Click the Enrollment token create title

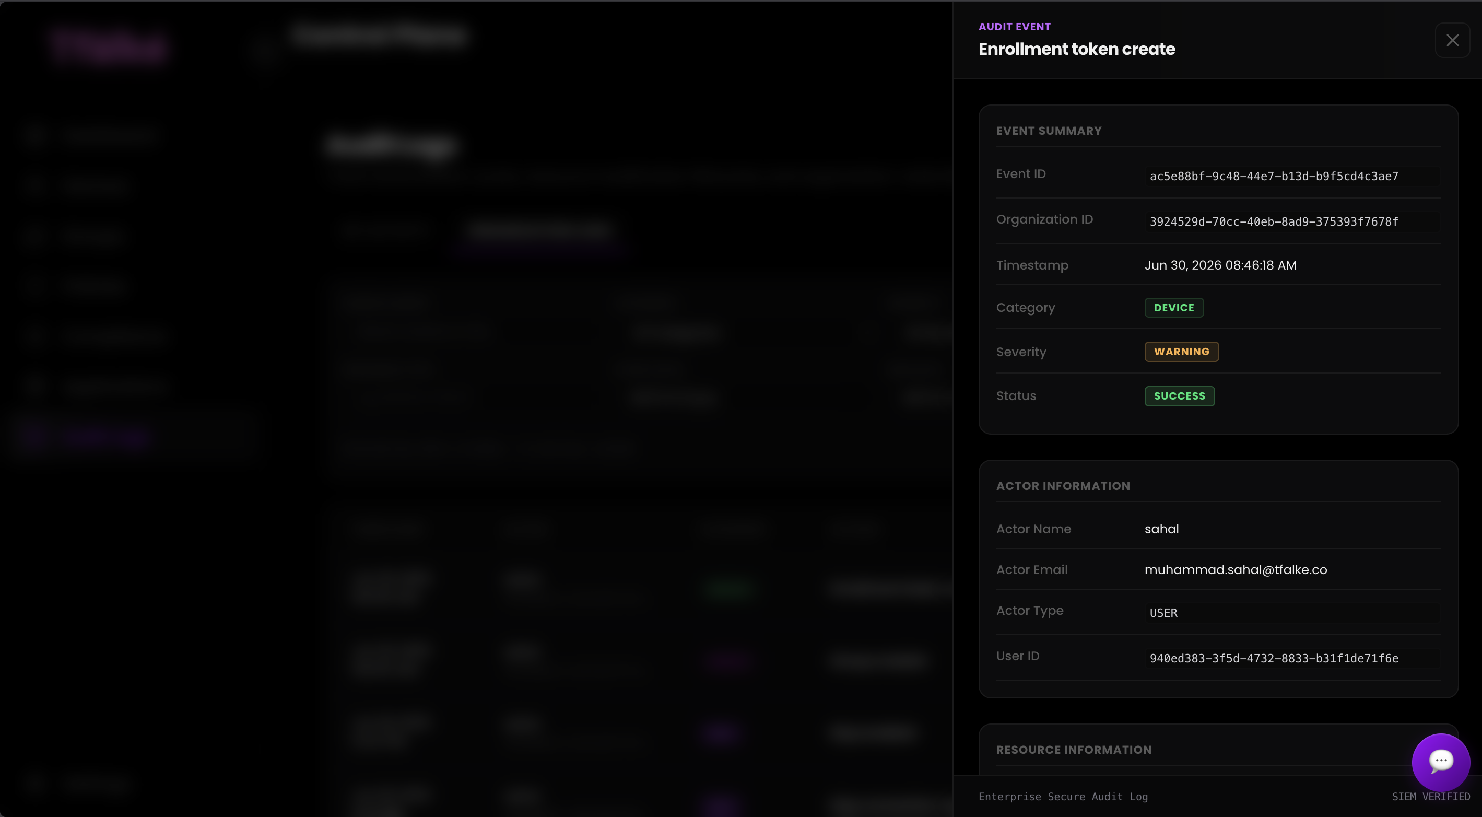tap(1076, 49)
